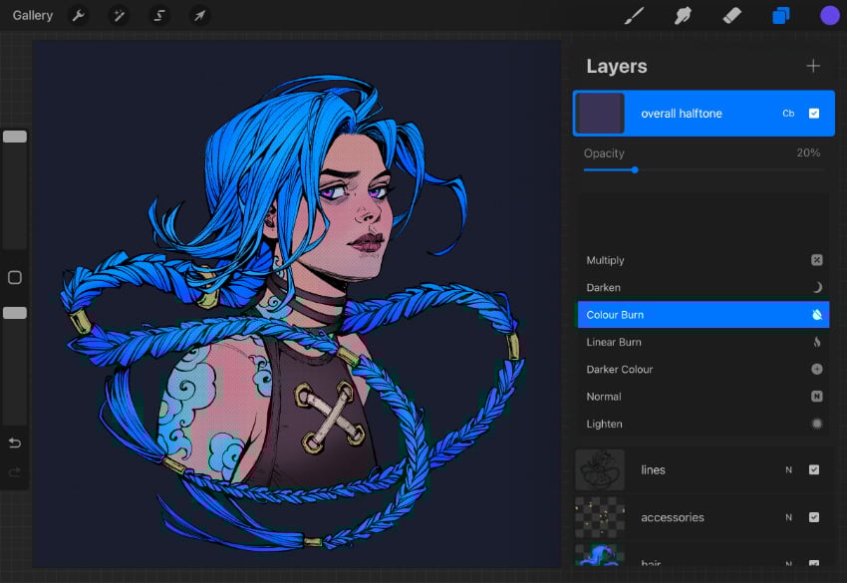Image resolution: width=847 pixels, height=583 pixels.
Task: Select the Smudge tool
Action: tap(683, 15)
